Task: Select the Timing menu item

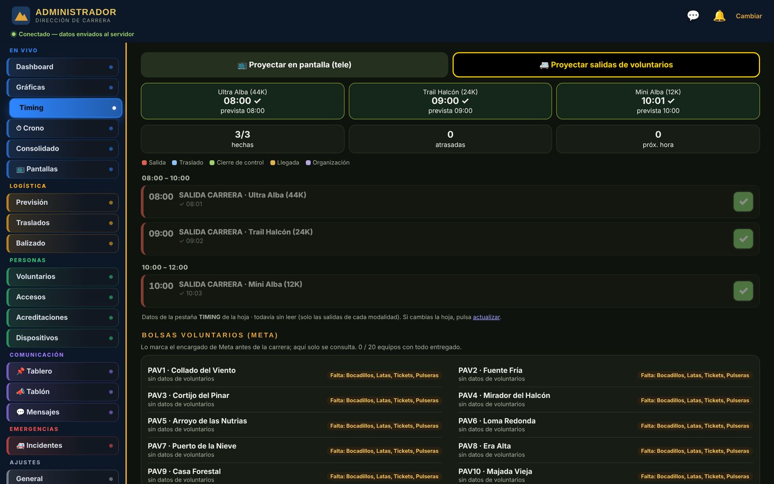Action: [65, 108]
